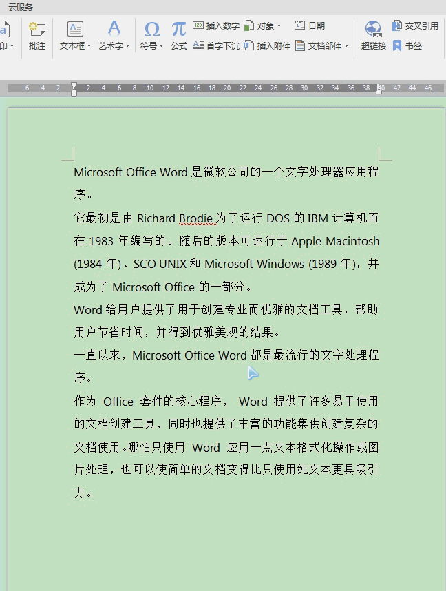Viewport: 446px width, 591px height.
Task: Click the text Apple Macintosh
Action: click(x=335, y=241)
